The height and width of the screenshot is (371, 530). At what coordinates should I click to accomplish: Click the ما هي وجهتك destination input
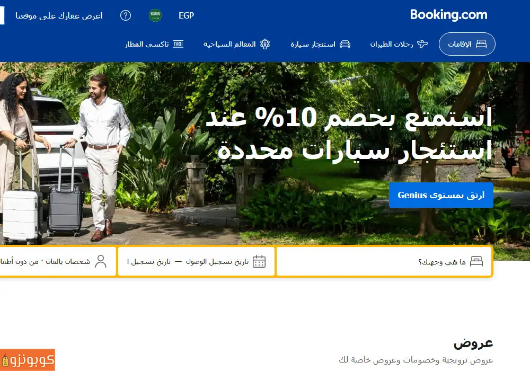click(x=384, y=261)
